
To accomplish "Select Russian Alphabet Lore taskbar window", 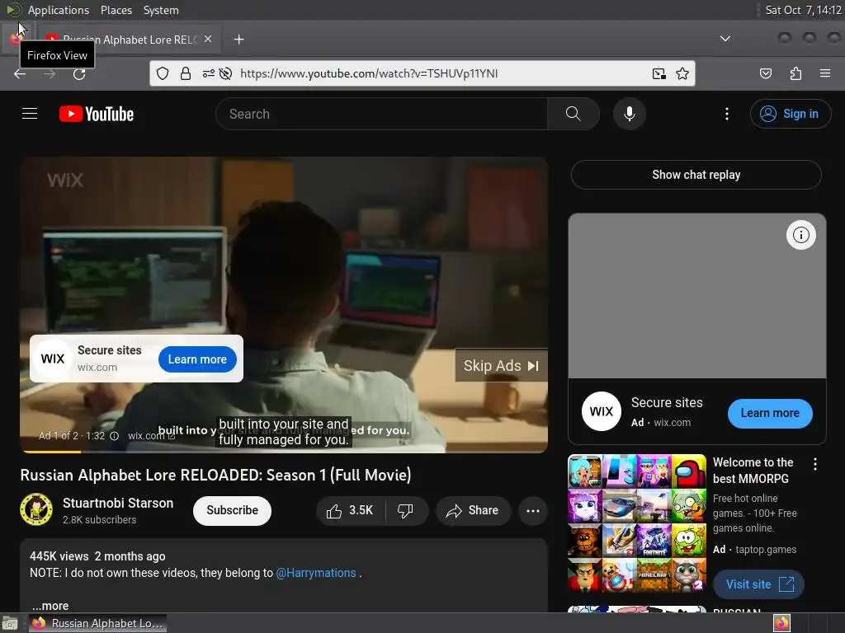I will (97, 623).
